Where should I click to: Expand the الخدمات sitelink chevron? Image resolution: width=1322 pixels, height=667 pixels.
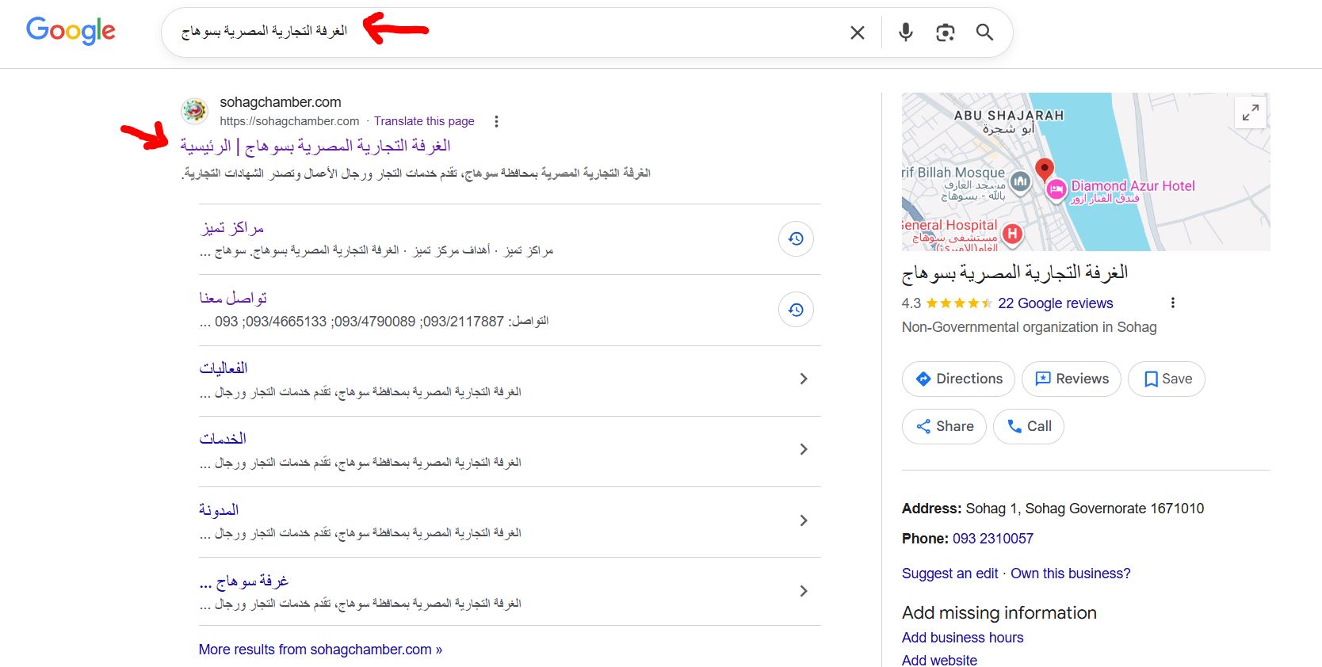click(x=803, y=450)
